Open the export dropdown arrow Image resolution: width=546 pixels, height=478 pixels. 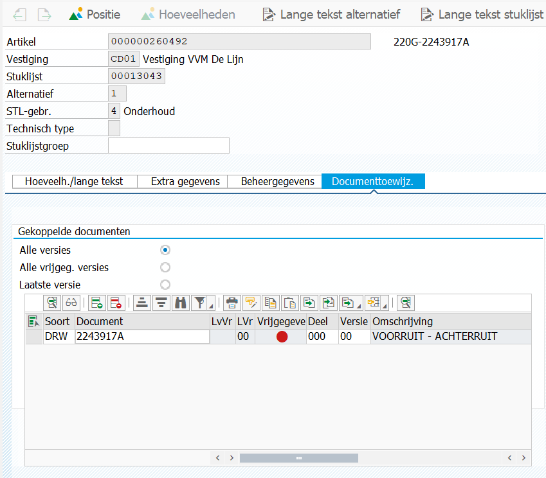[359, 306]
